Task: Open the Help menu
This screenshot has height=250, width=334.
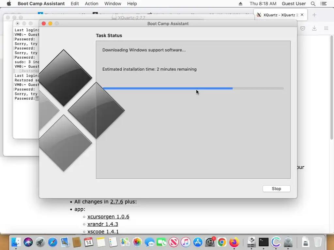Action: pos(132,4)
